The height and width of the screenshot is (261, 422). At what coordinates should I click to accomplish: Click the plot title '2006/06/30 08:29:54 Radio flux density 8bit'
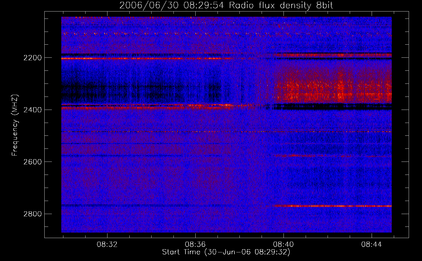pos(226,5)
